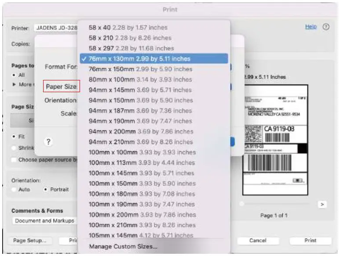This screenshot has height=256, width=340.
Task: Choose 58 x 40 paper size
Action: (154, 28)
